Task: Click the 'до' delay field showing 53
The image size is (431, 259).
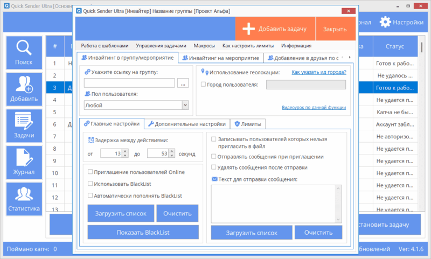Action: (x=158, y=153)
